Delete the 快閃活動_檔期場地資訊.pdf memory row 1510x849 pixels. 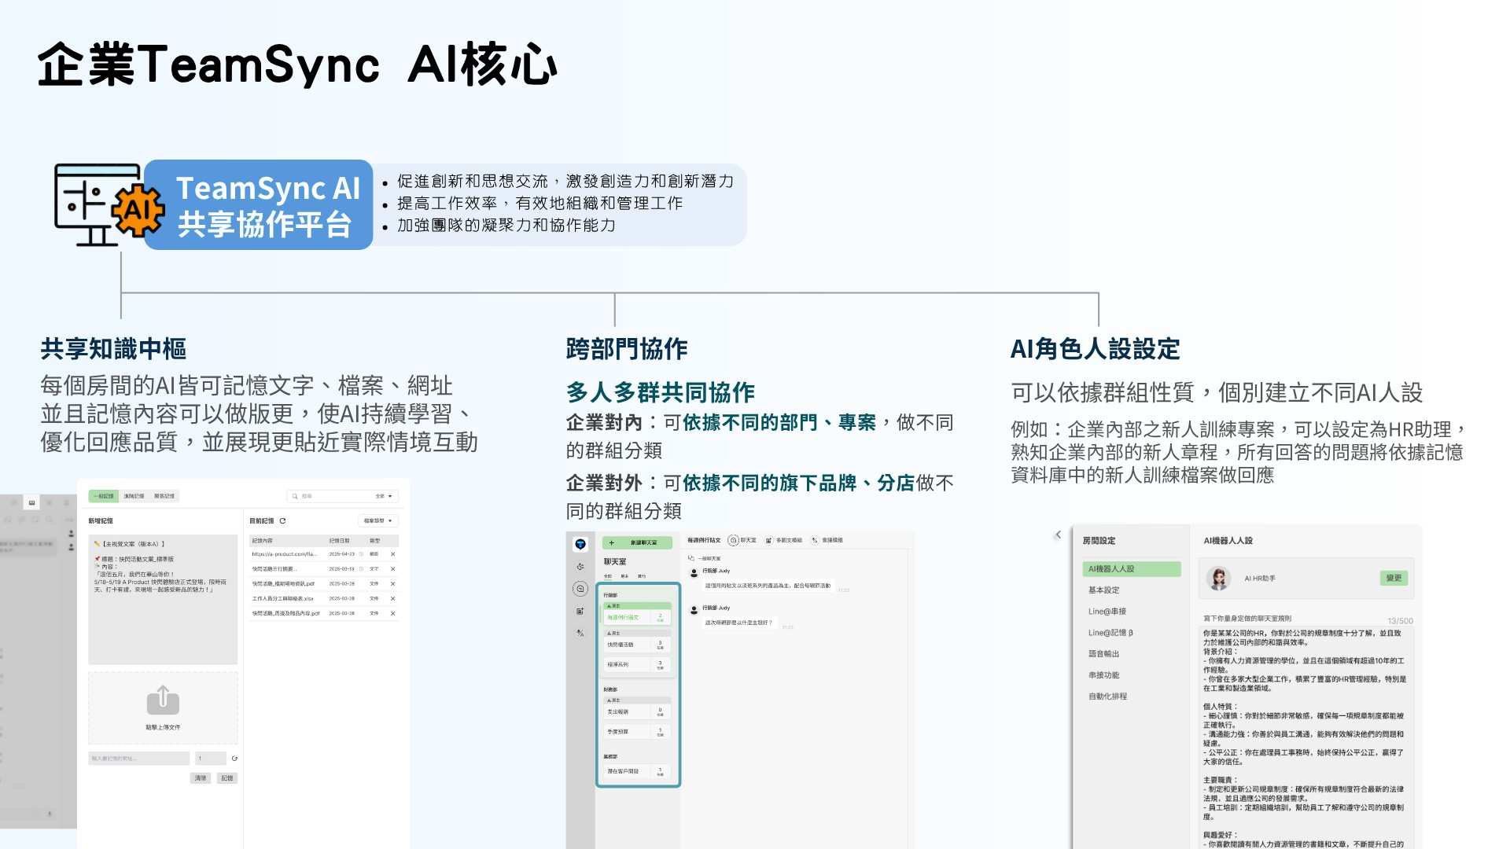[392, 584]
